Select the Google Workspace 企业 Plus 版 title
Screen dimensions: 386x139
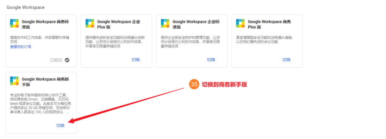119,24
